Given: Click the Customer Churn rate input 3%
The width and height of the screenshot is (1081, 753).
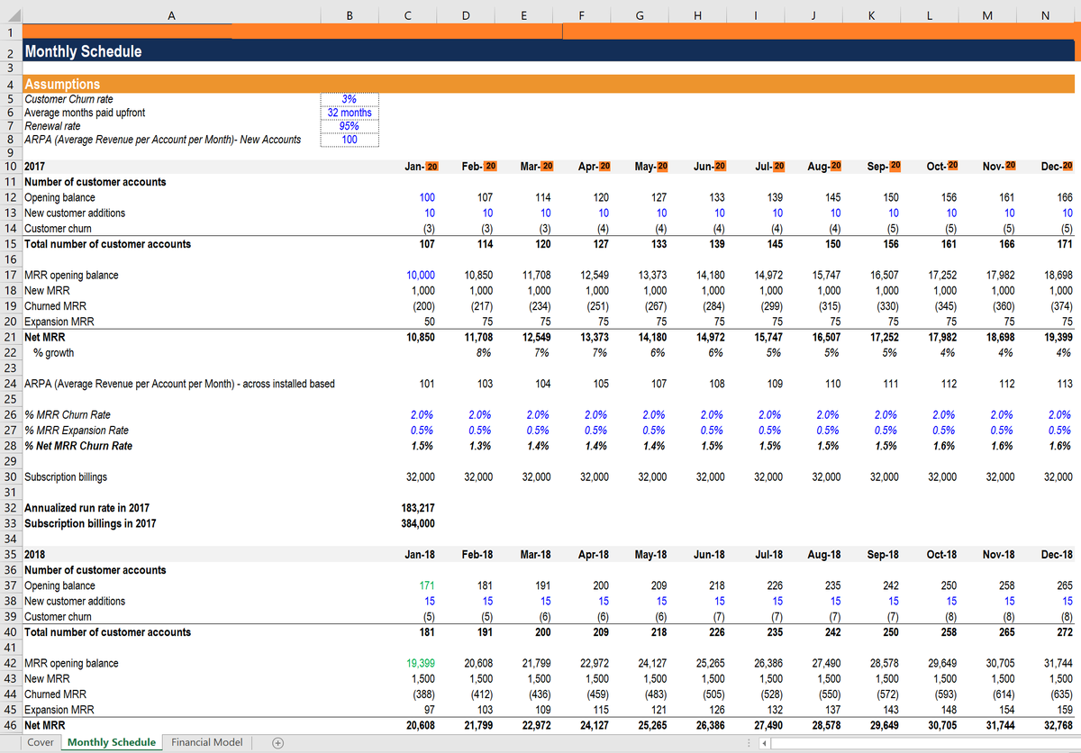Looking at the screenshot, I should tap(350, 99).
